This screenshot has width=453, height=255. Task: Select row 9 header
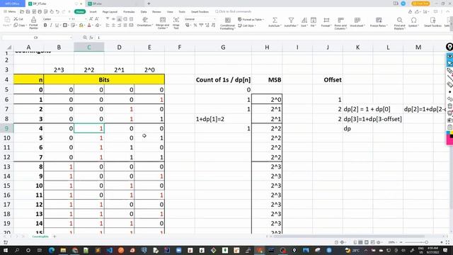point(6,128)
